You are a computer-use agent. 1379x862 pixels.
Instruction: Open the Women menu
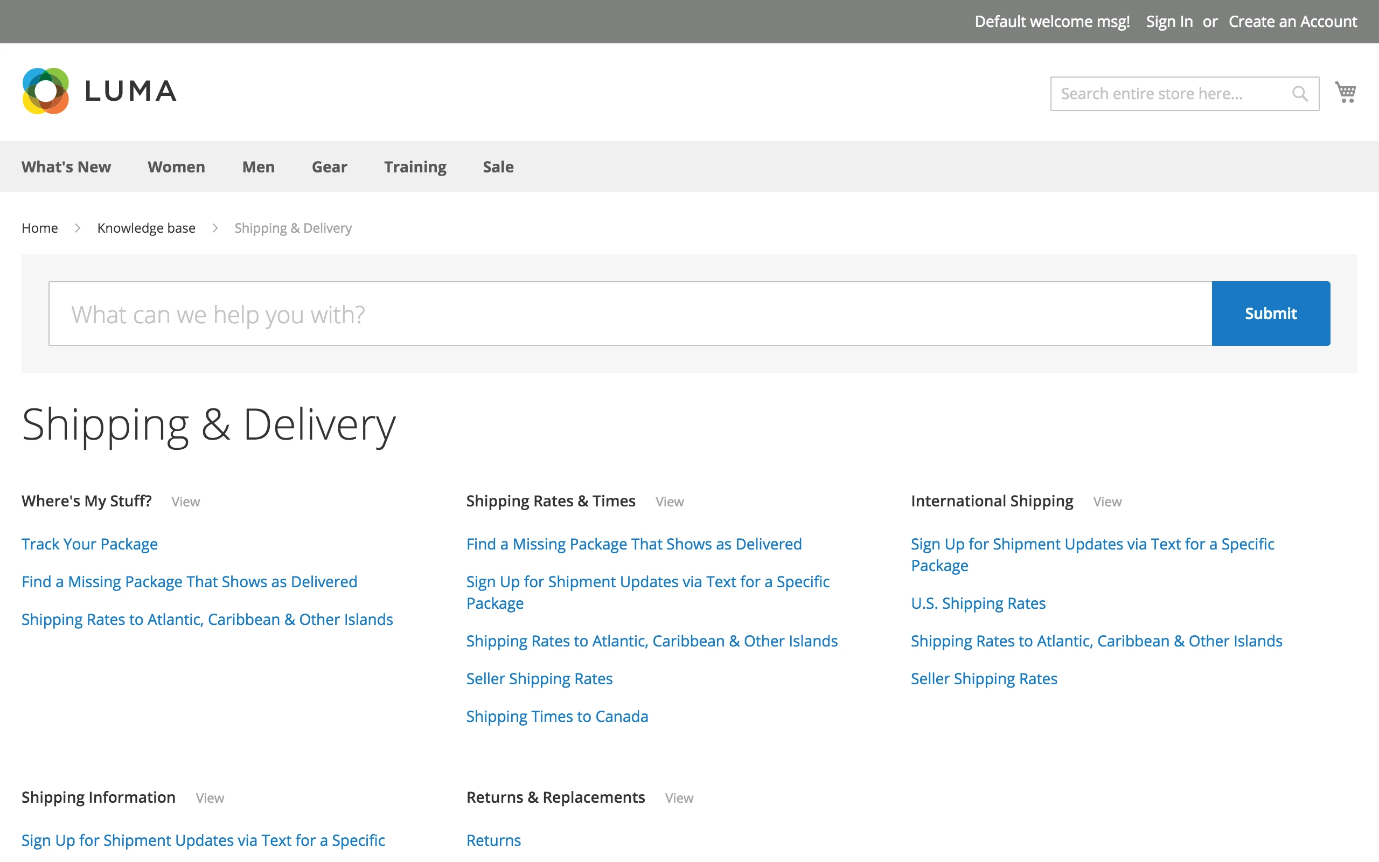pos(176,167)
